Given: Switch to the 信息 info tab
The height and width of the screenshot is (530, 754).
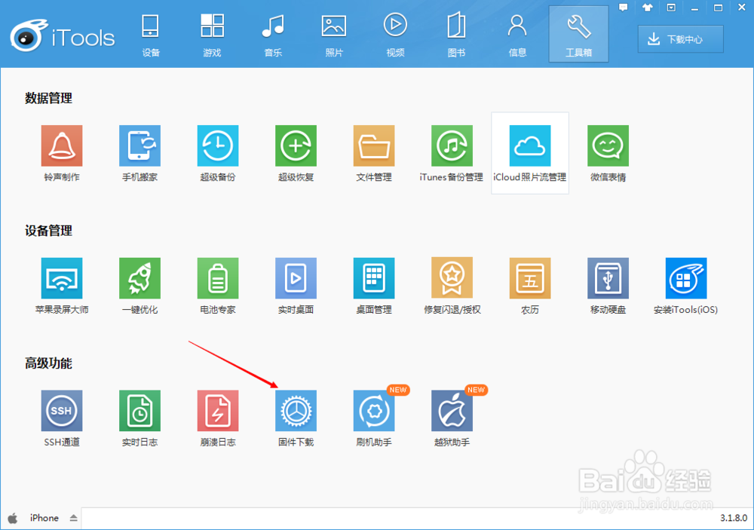Looking at the screenshot, I should (x=517, y=35).
